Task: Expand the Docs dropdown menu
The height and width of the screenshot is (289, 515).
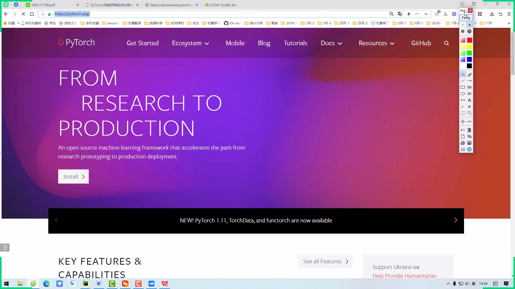Action: [331, 43]
